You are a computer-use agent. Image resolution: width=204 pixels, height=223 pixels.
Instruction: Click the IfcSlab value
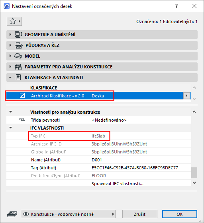tap(98, 136)
